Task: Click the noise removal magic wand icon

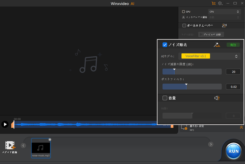Action: click(217, 45)
